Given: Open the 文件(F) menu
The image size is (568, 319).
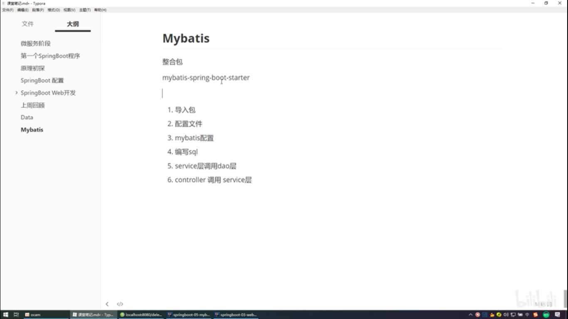Looking at the screenshot, I should click(7, 10).
